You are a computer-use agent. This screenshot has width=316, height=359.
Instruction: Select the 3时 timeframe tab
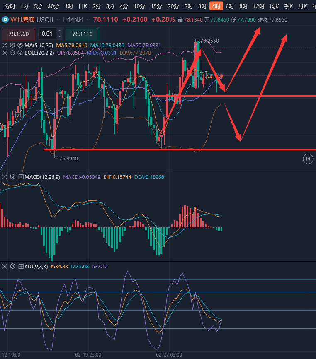pos(202,6)
